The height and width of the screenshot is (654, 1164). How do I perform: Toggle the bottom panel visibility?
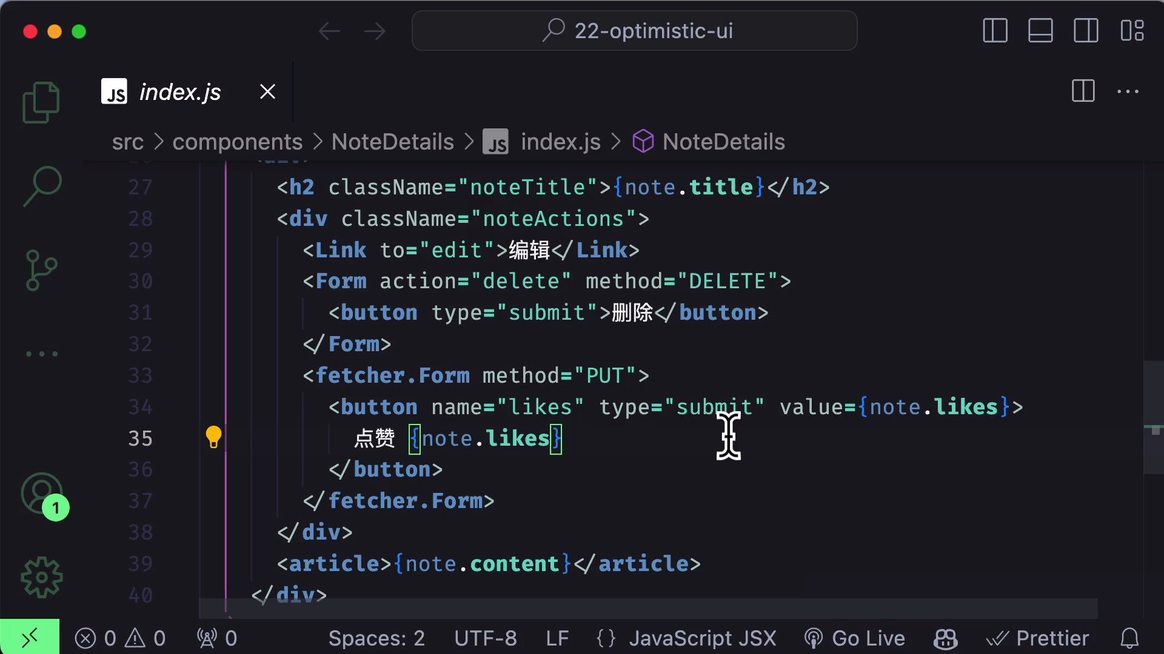pyautogui.click(x=1039, y=30)
